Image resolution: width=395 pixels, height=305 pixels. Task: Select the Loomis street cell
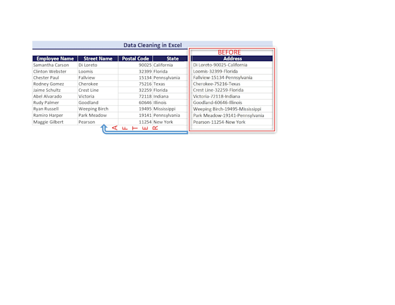[x=98, y=71]
